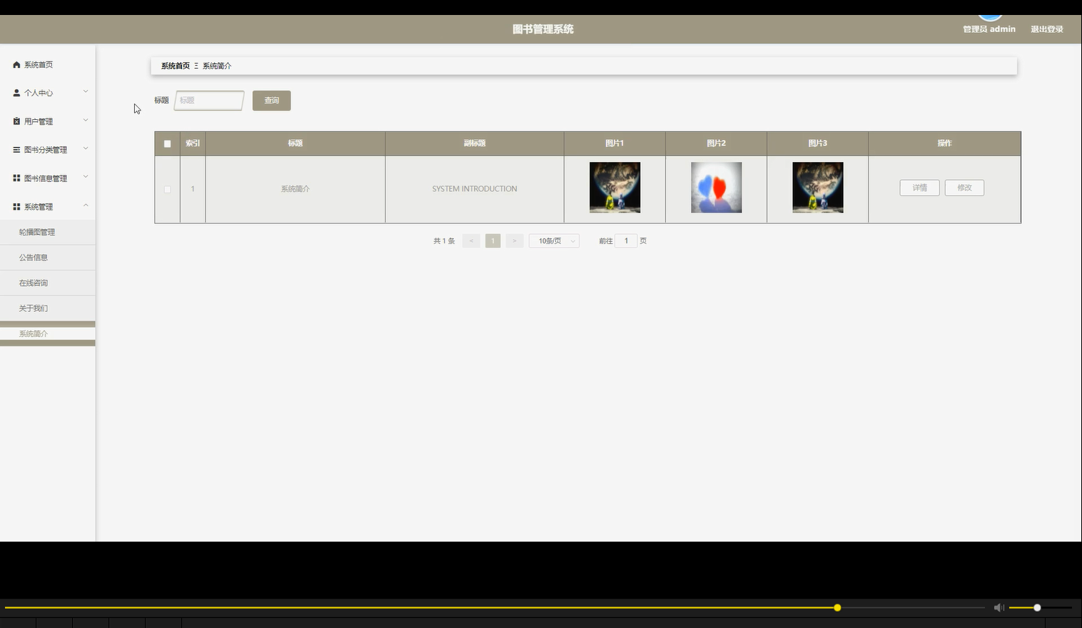The height and width of the screenshot is (628, 1082).
Task: Click the 查询 search button
Action: [x=271, y=101]
